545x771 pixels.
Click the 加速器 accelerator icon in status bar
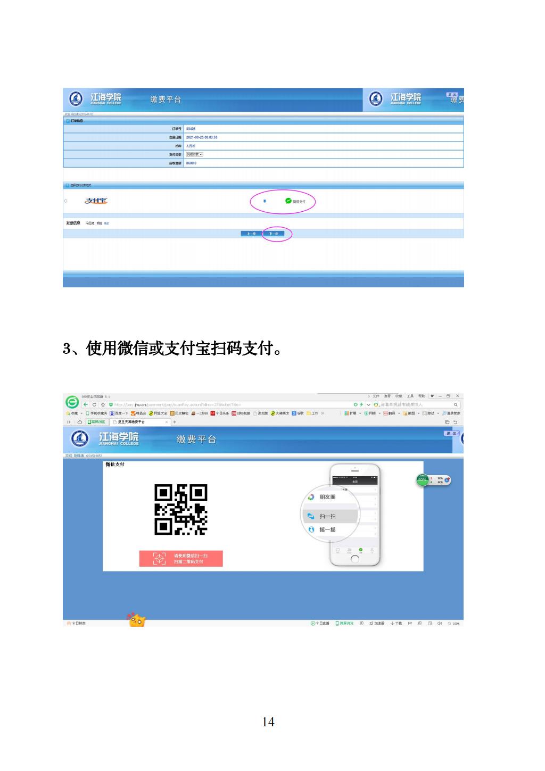click(x=377, y=623)
